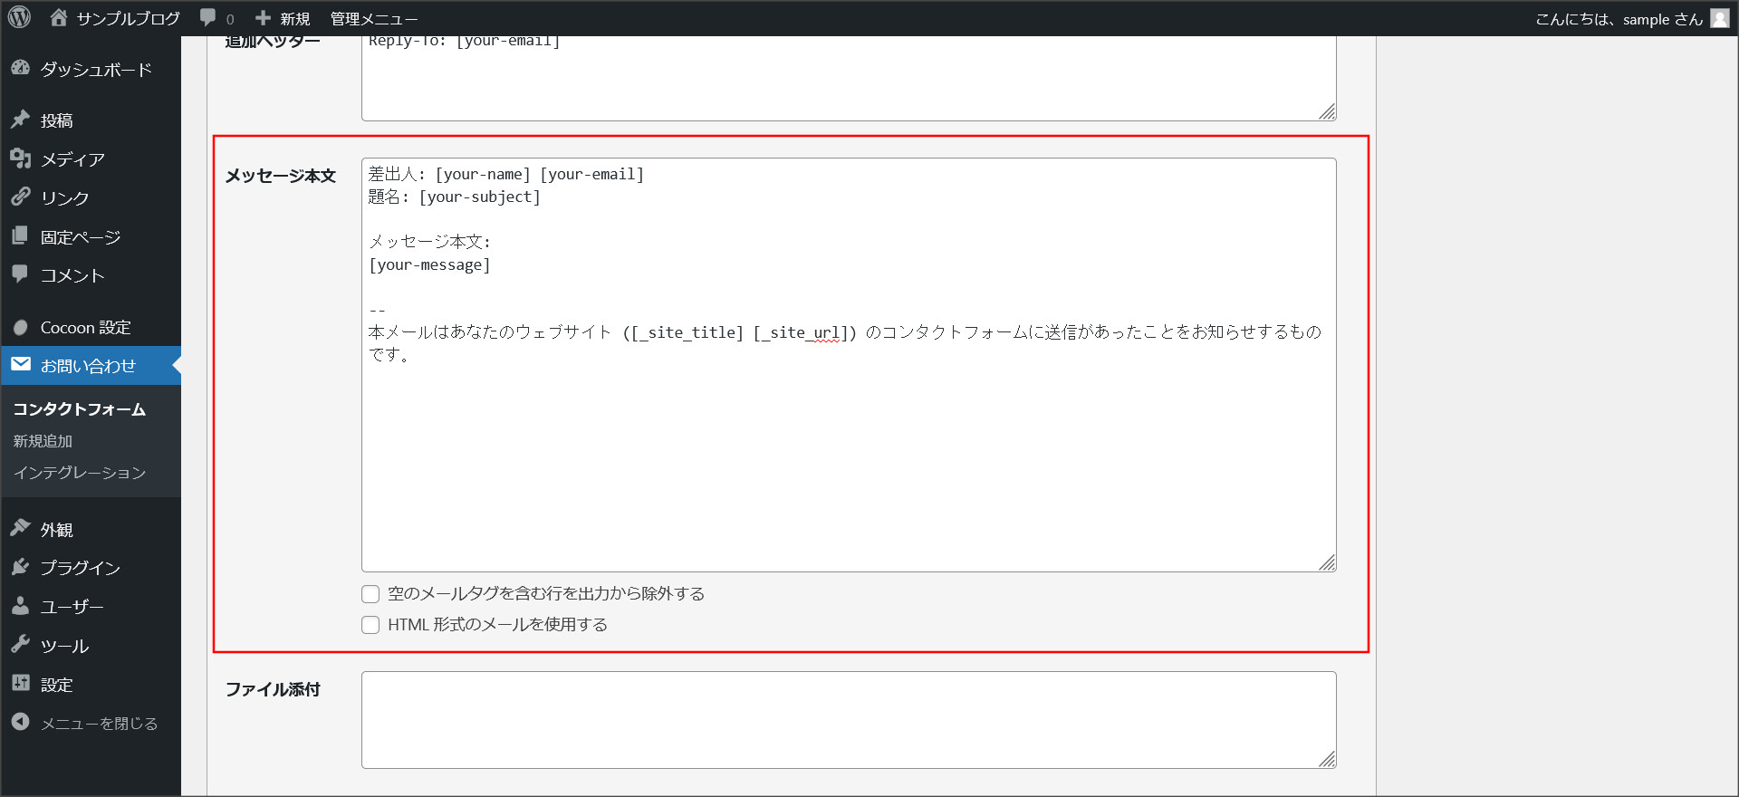Open the ダッシュボード dashboard icon
The height and width of the screenshot is (797, 1739).
tap(20, 69)
